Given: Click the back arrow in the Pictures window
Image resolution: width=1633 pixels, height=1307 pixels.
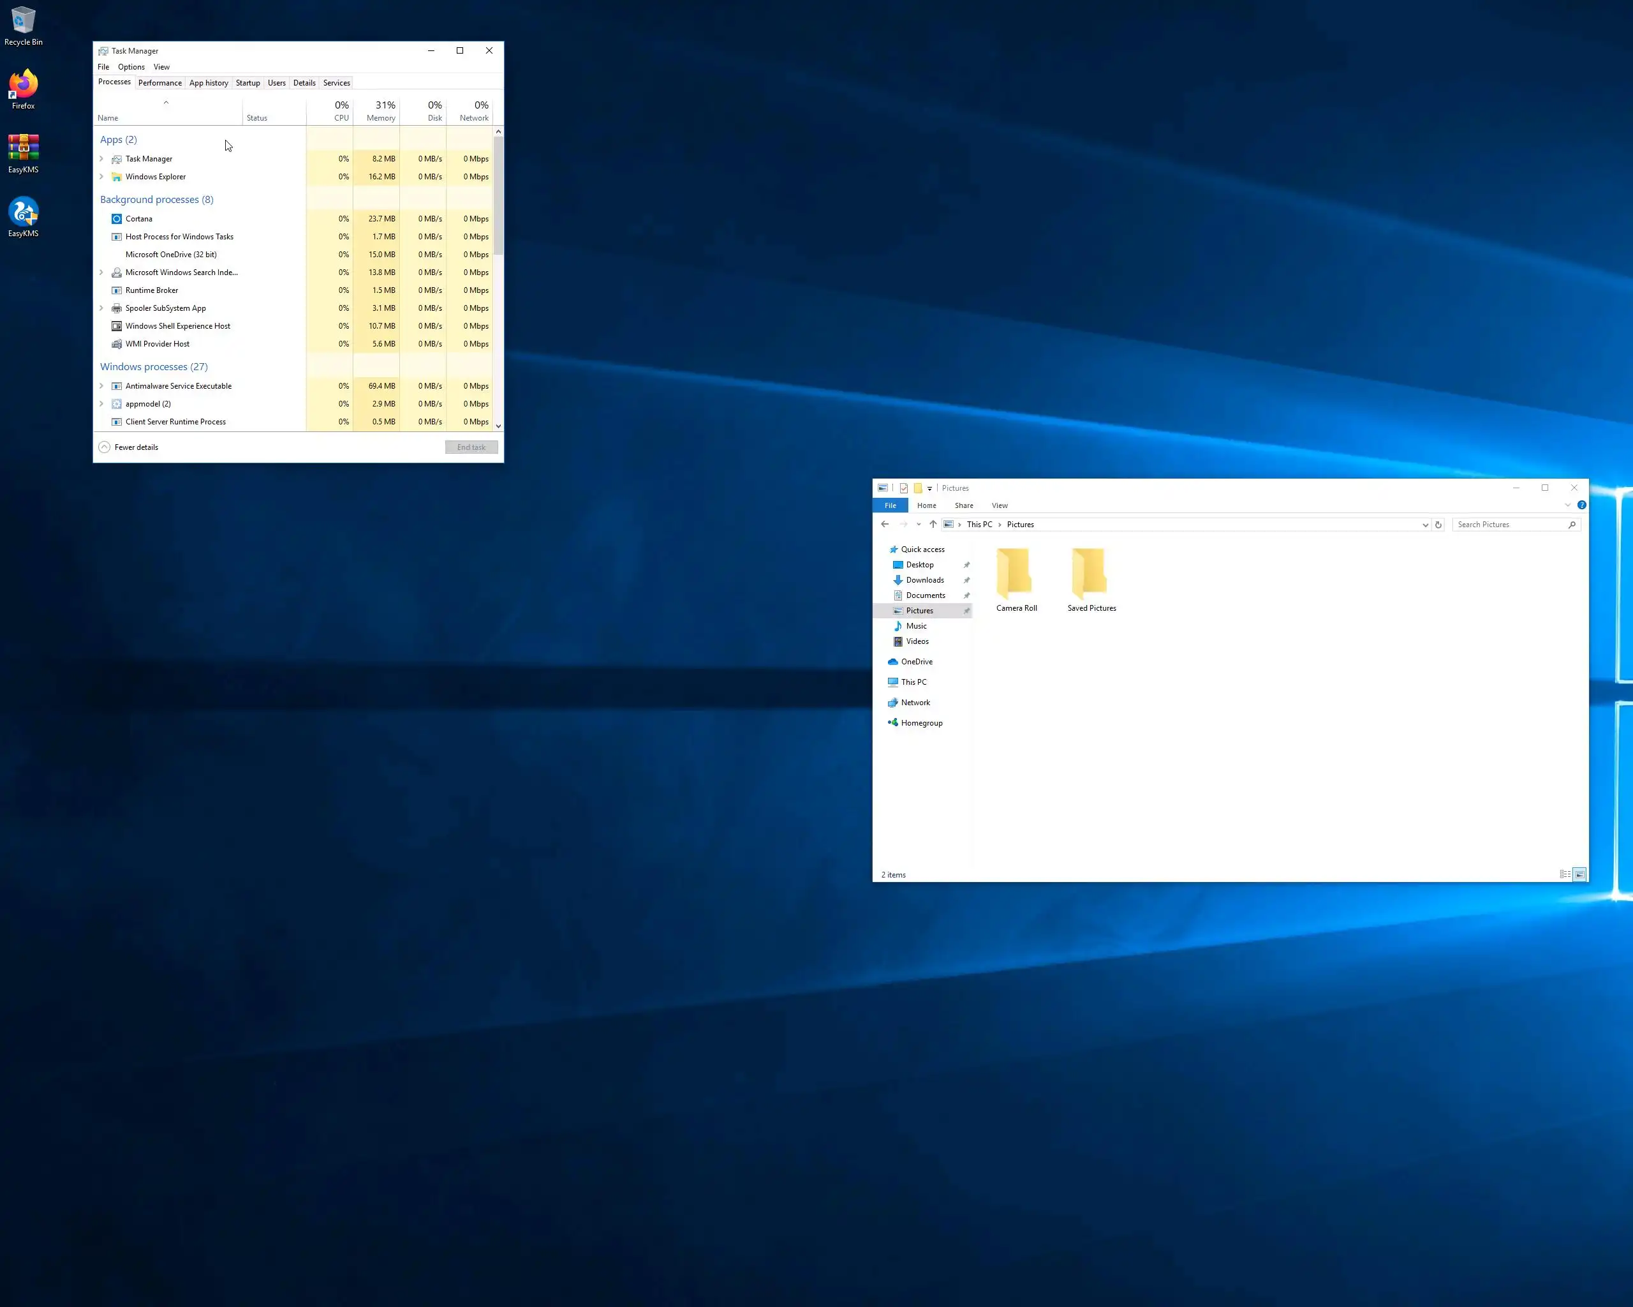Looking at the screenshot, I should (885, 525).
